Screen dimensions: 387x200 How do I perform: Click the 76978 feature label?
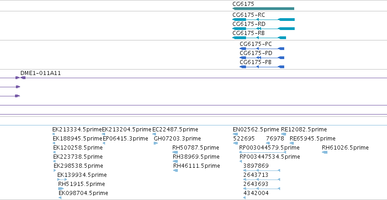click(x=275, y=139)
